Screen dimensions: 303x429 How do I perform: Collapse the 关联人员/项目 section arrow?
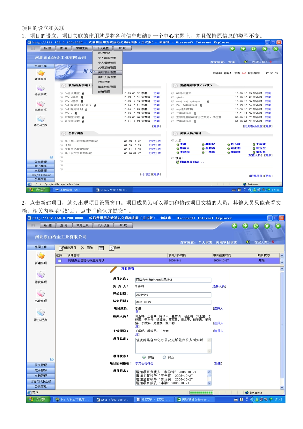(x=175, y=133)
